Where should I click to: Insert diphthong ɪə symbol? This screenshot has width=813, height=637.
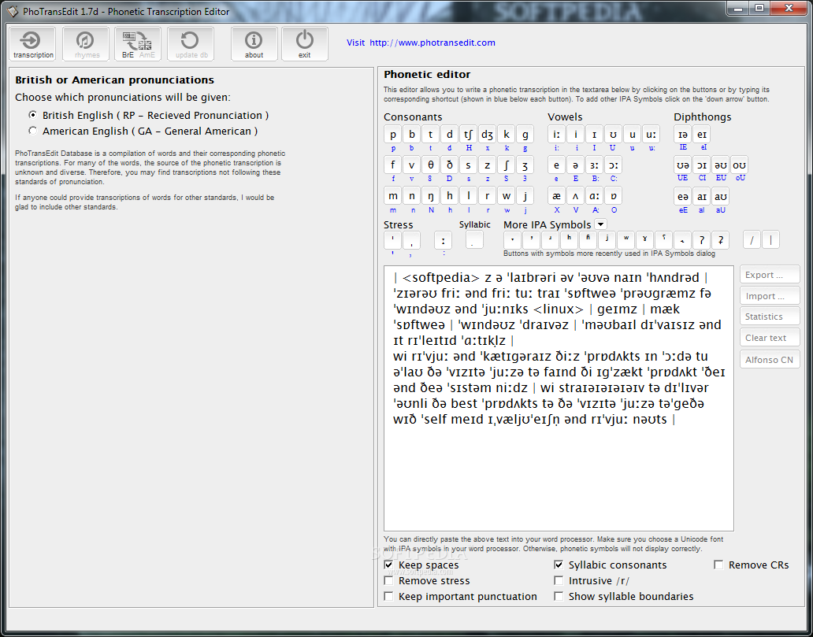pos(683,135)
